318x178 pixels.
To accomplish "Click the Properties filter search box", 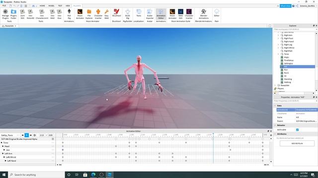I will 295,101.
